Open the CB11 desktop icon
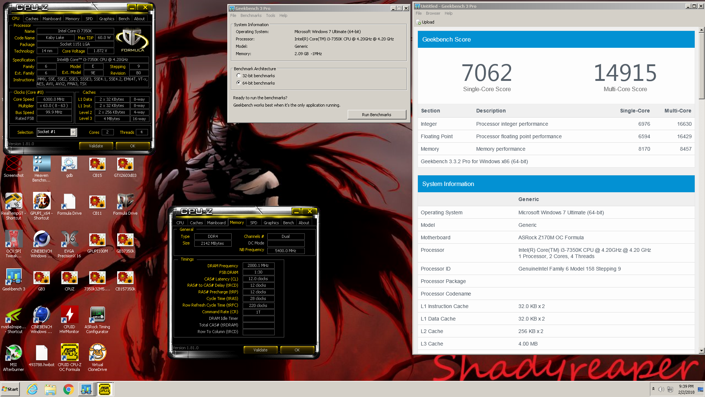This screenshot has width=705, height=397. click(x=97, y=205)
